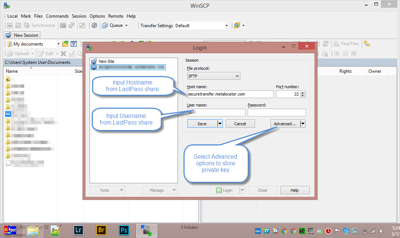Expand the Queue dropdown arrow

point(126,26)
